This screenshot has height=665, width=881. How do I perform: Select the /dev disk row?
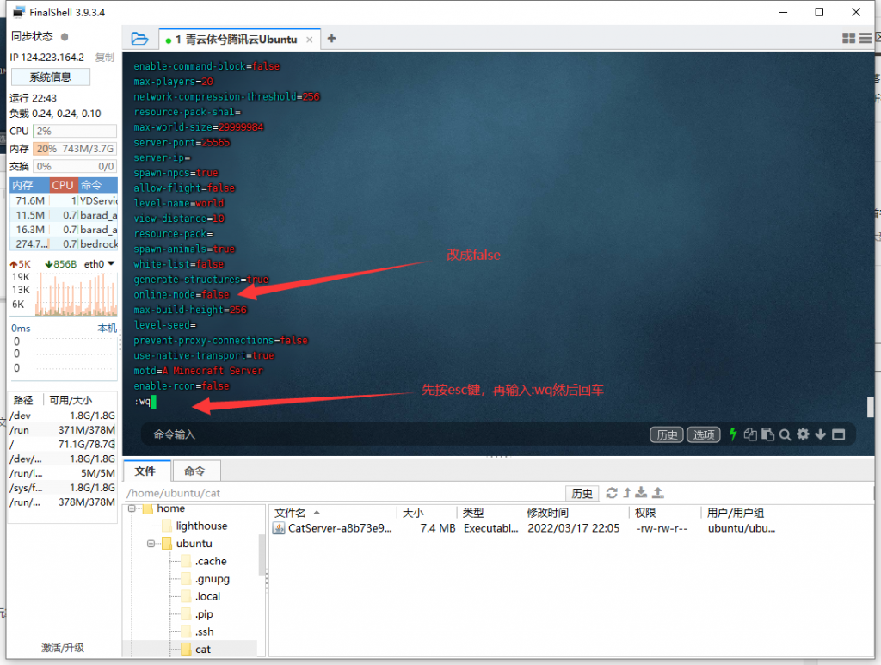62,416
